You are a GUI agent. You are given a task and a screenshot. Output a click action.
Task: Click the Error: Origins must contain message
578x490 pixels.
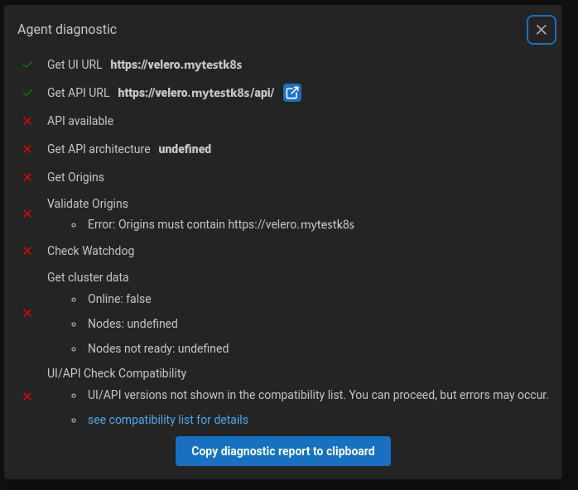pos(221,224)
